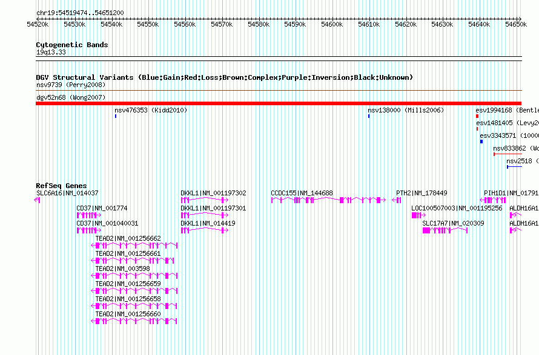
Task: Open gene label TEAD2|NM_001256662
Action: click(x=128, y=239)
